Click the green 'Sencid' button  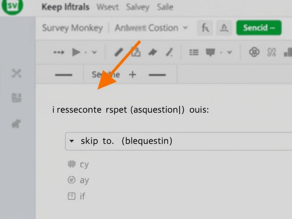click(259, 28)
